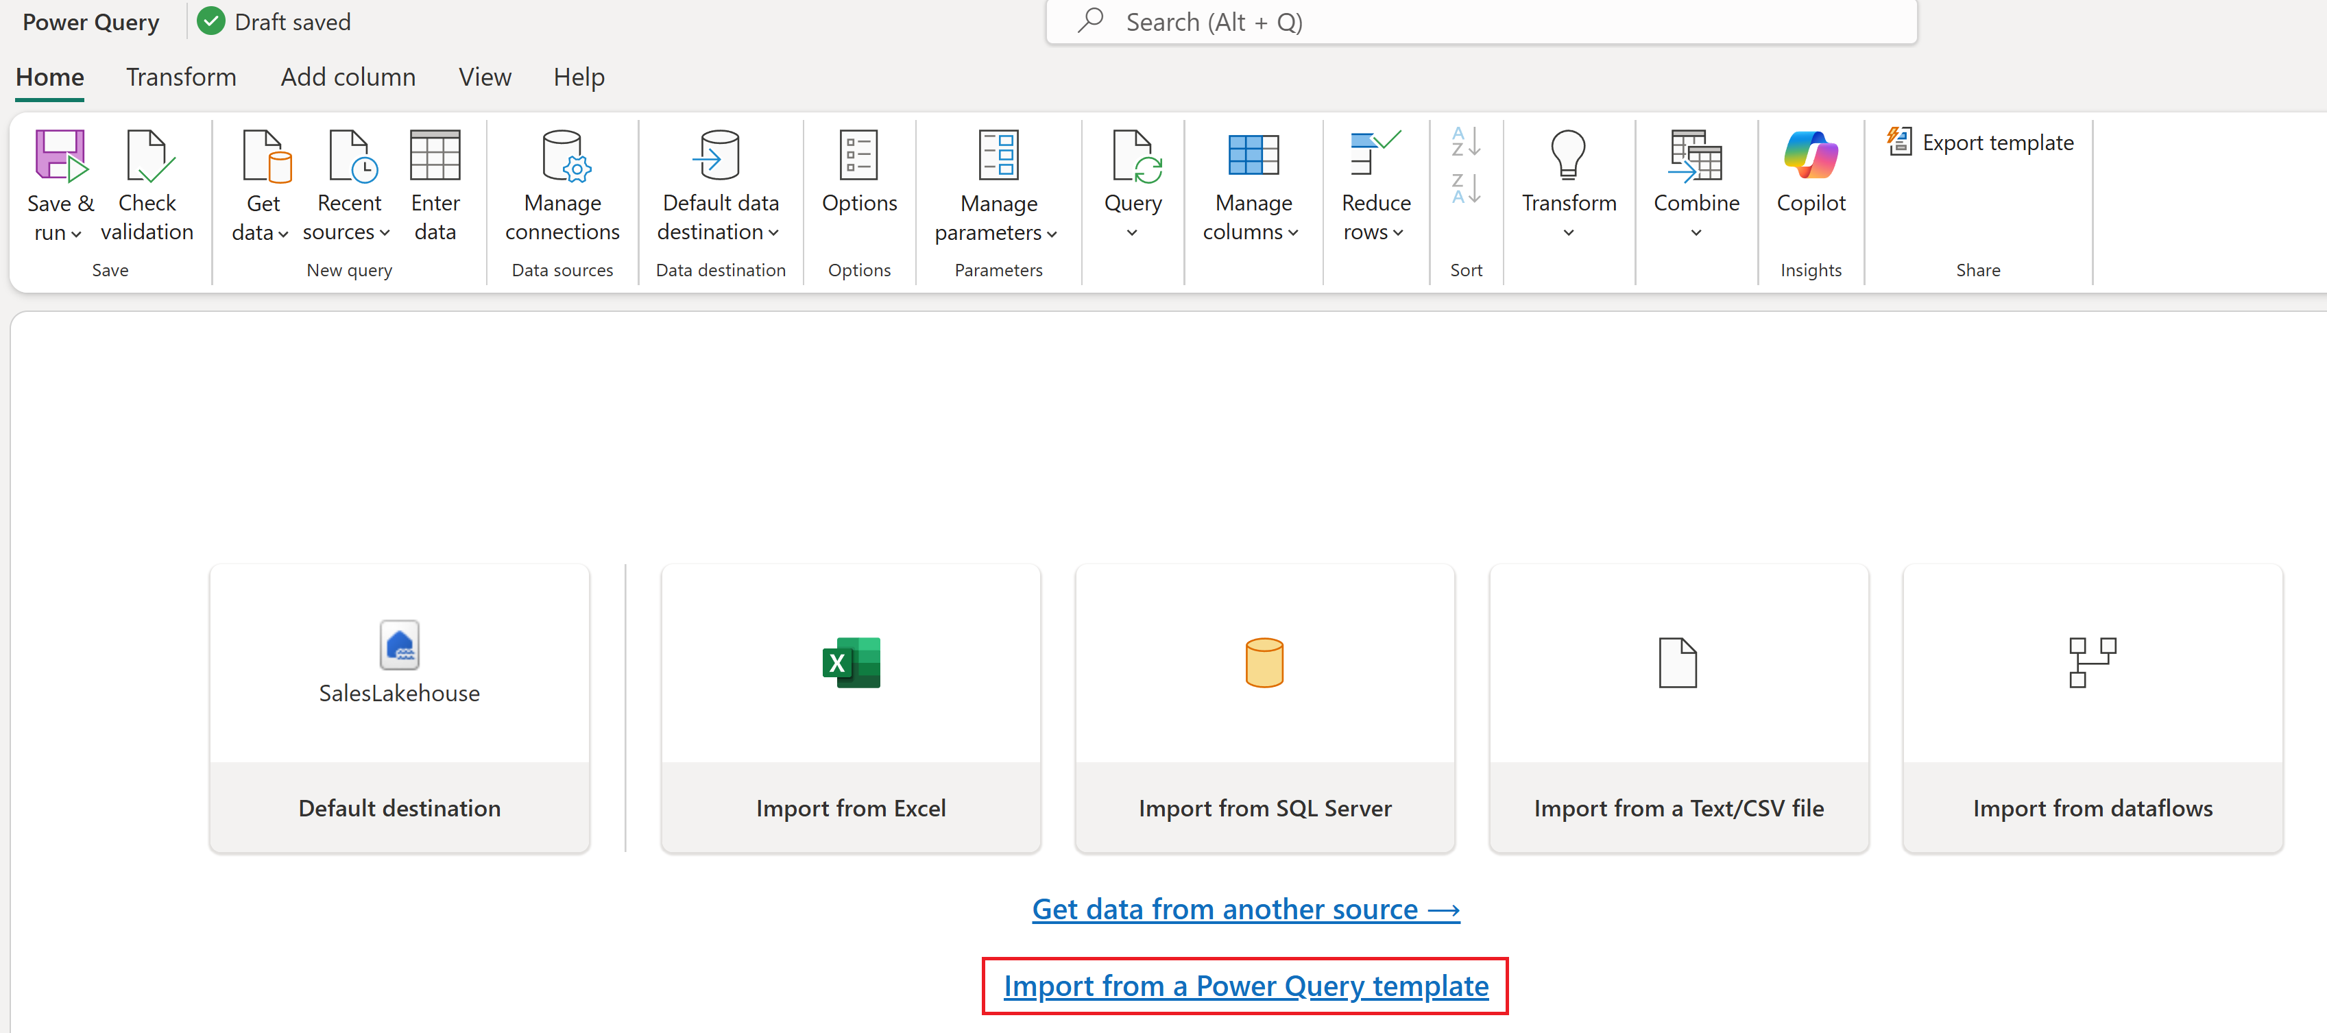Sort descending Z to A icon
This screenshot has height=1033, width=2327.
1465,189
